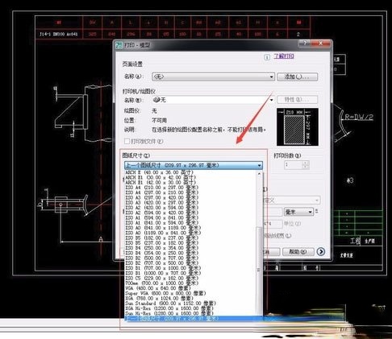This screenshot has width=392, height=339.
Task: Expand more options with round arrow icon
Action: click(x=321, y=252)
